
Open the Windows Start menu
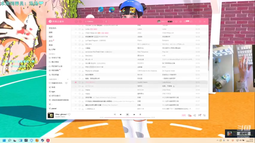pyautogui.click(x=4, y=140)
